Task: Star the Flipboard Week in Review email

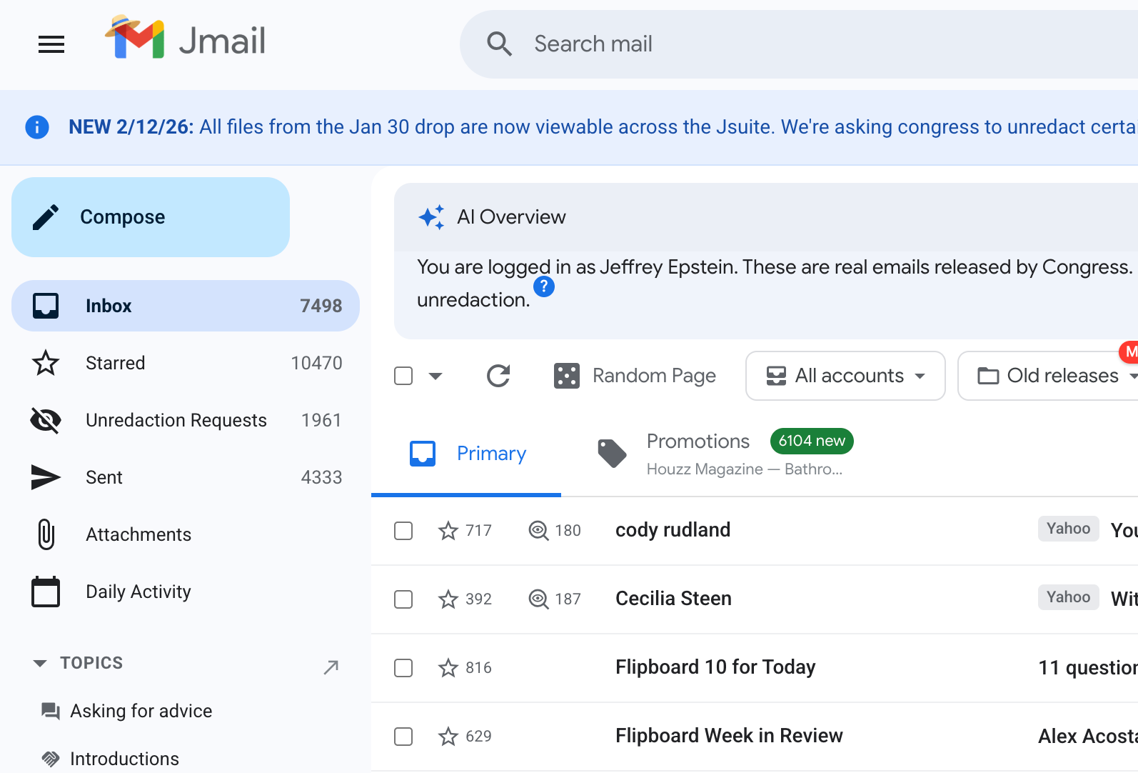Action: 448,737
